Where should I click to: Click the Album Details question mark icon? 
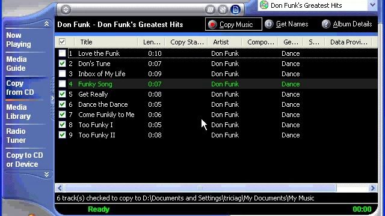[326, 24]
